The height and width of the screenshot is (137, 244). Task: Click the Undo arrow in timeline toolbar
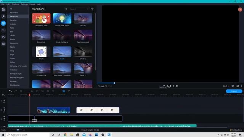point(10,91)
